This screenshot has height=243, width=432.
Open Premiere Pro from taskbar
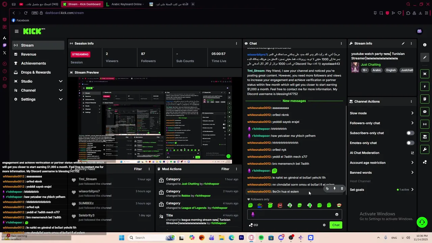(241, 238)
